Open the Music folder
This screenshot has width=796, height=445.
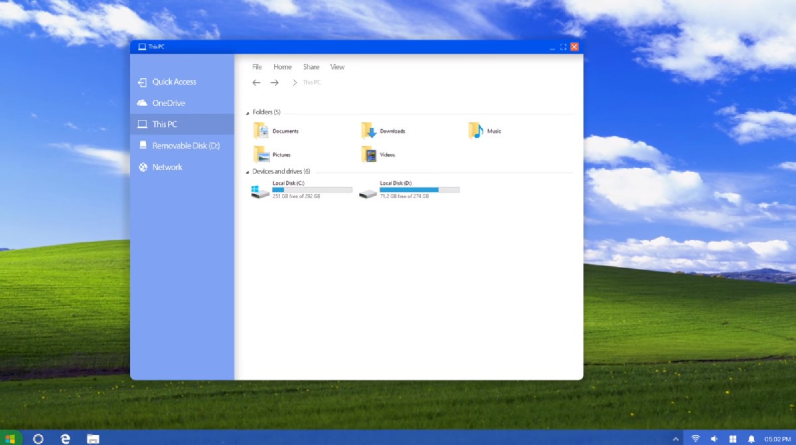pos(494,130)
